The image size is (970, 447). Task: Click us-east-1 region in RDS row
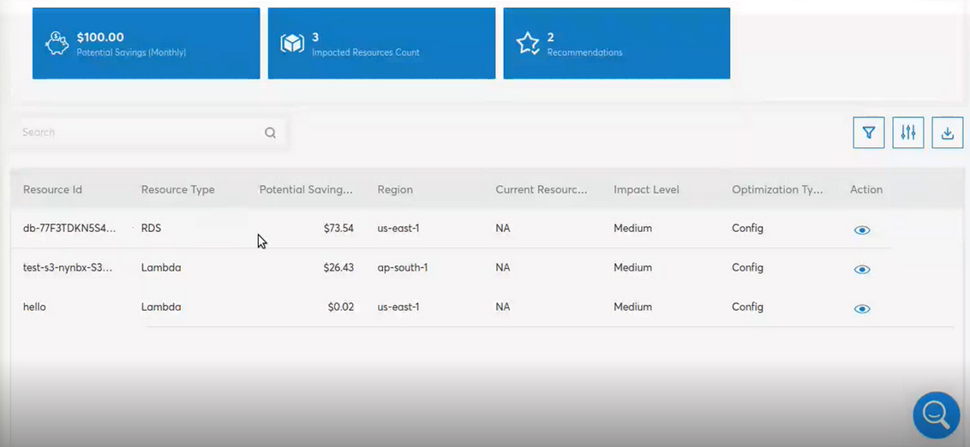[398, 228]
